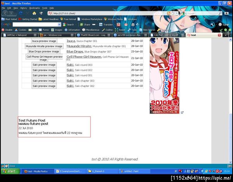The width and height of the screenshot is (233, 182).
Task: Open the Disable menu in developer toolbar
Action: (7, 30)
